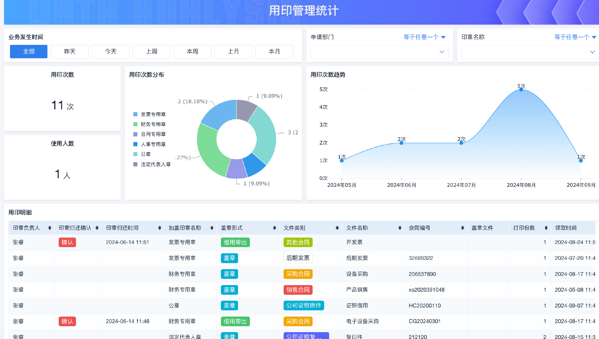
Task: Click 确认 tag in first table row
Action: (67, 242)
